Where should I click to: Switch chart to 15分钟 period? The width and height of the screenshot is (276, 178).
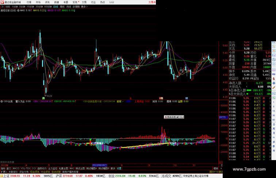(30, 7)
